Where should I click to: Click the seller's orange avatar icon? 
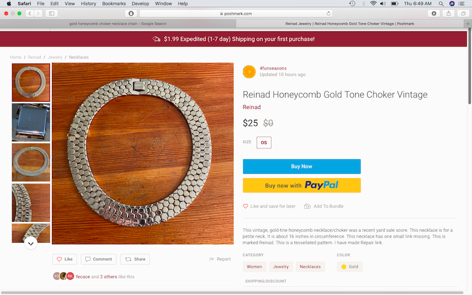coord(249,71)
